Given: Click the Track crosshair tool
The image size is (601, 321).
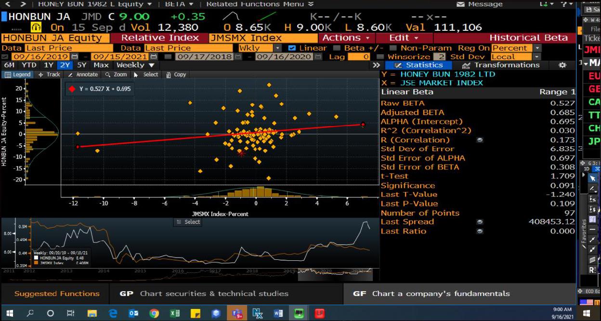Looking at the screenshot, I should pyautogui.click(x=49, y=75).
